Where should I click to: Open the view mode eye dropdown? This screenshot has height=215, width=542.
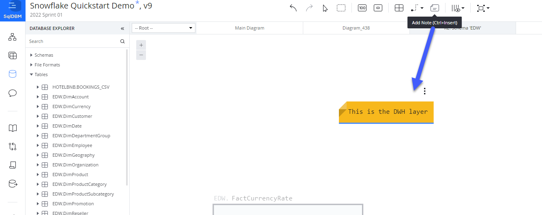click(x=458, y=8)
